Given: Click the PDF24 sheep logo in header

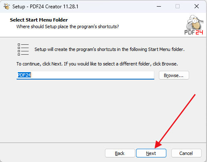Looking at the screenshot, I should [195, 22].
